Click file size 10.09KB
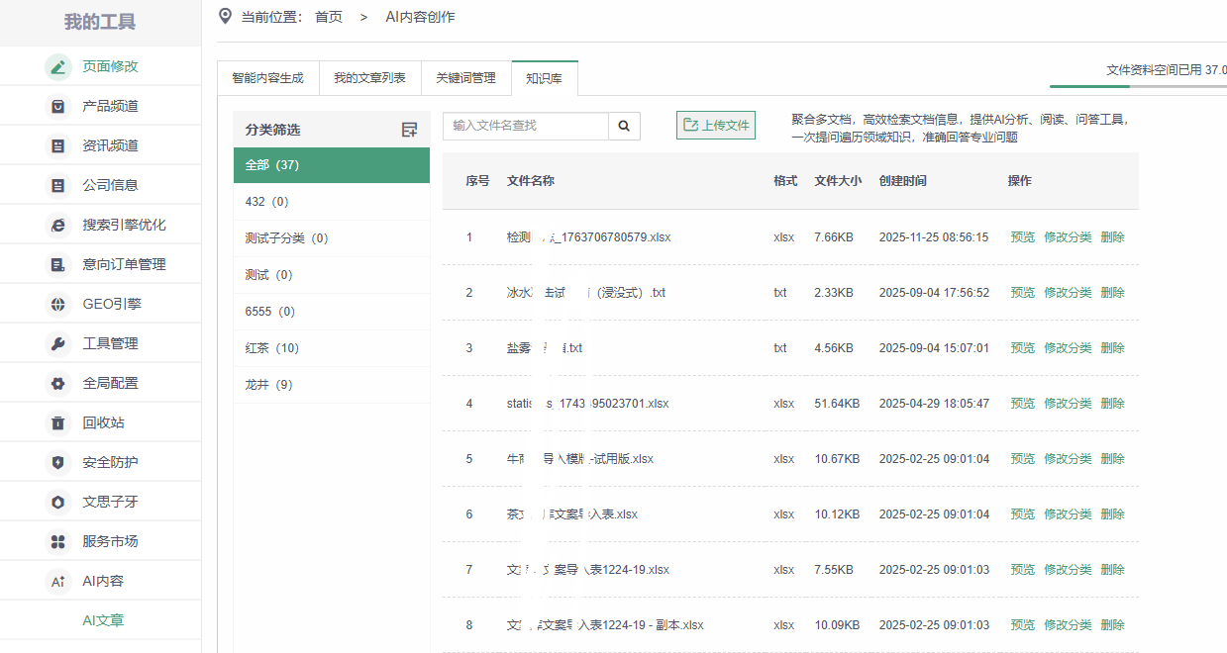 pos(837,625)
